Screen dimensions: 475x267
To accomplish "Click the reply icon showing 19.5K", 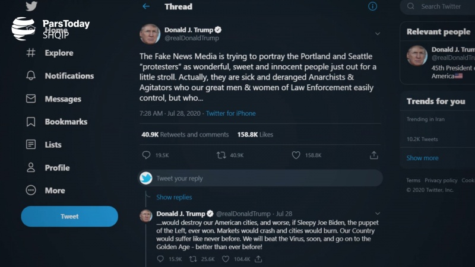I will [x=147, y=155].
